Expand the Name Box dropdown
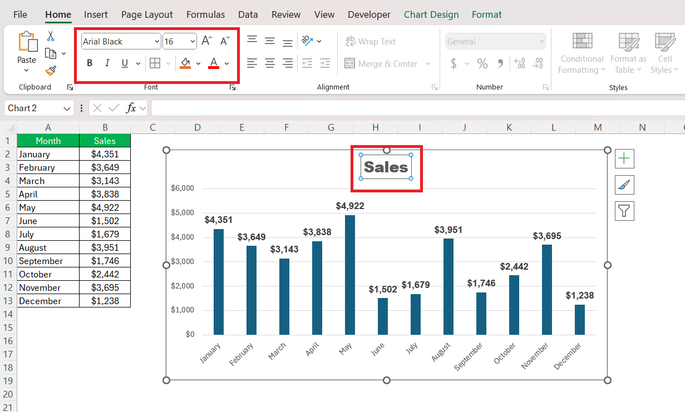 click(67, 108)
